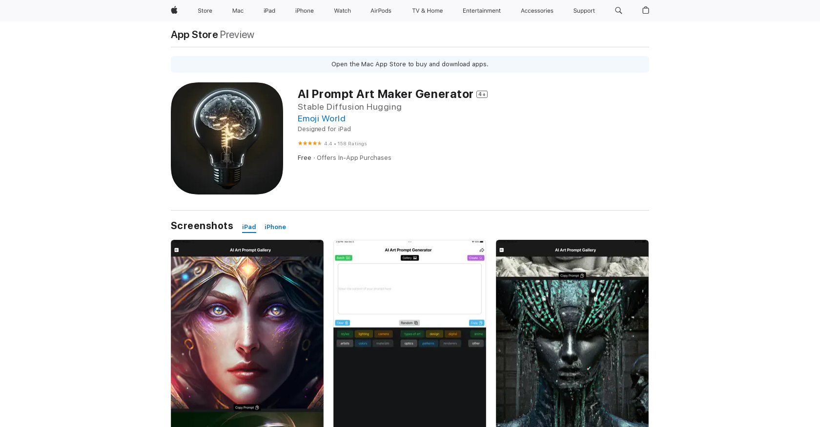The image size is (820, 427).
Task: Open the AirPods menu
Action: pyautogui.click(x=381, y=11)
